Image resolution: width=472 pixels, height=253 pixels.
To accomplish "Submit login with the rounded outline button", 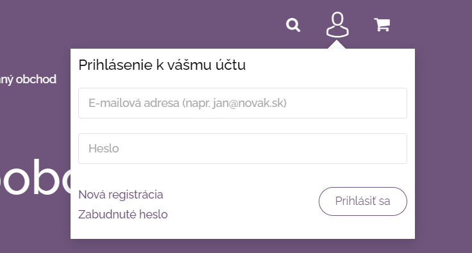I will click(363, 201).
